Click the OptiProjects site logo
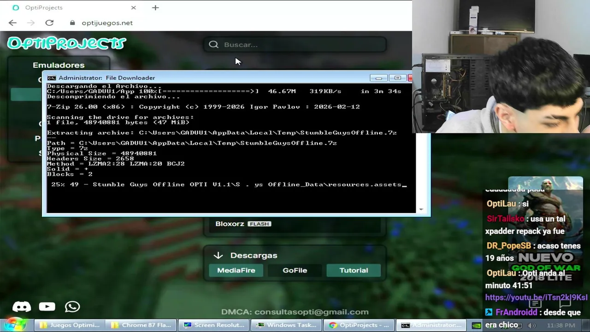Viewport: 590px width, 332px height. (66, 43)
